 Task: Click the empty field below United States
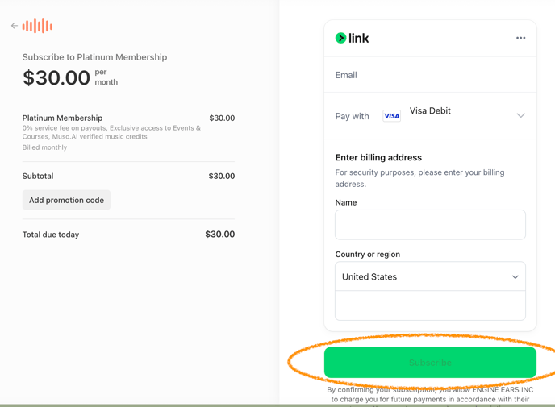[430, 305]
